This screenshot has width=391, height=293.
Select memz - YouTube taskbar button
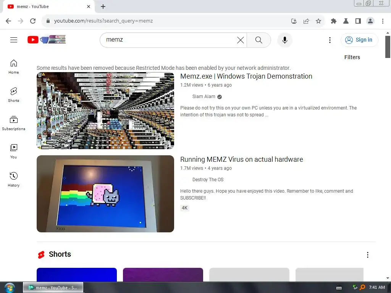[53, 288]
